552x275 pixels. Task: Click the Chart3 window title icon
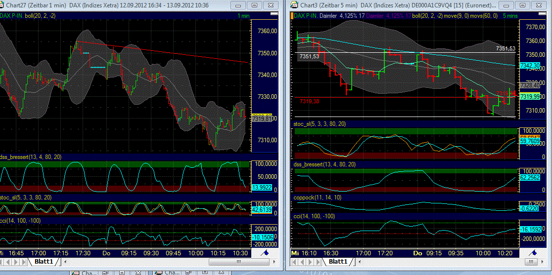(294, 5)
